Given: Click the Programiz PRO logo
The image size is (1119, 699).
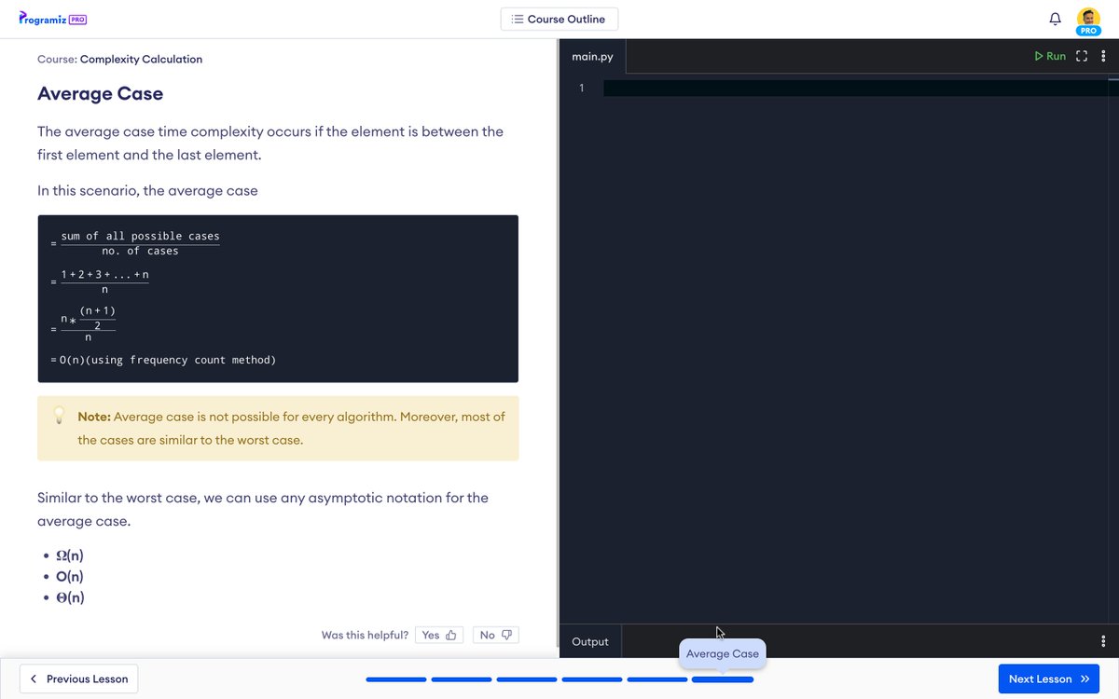Looking at the screenshot, I should point(53,20).
